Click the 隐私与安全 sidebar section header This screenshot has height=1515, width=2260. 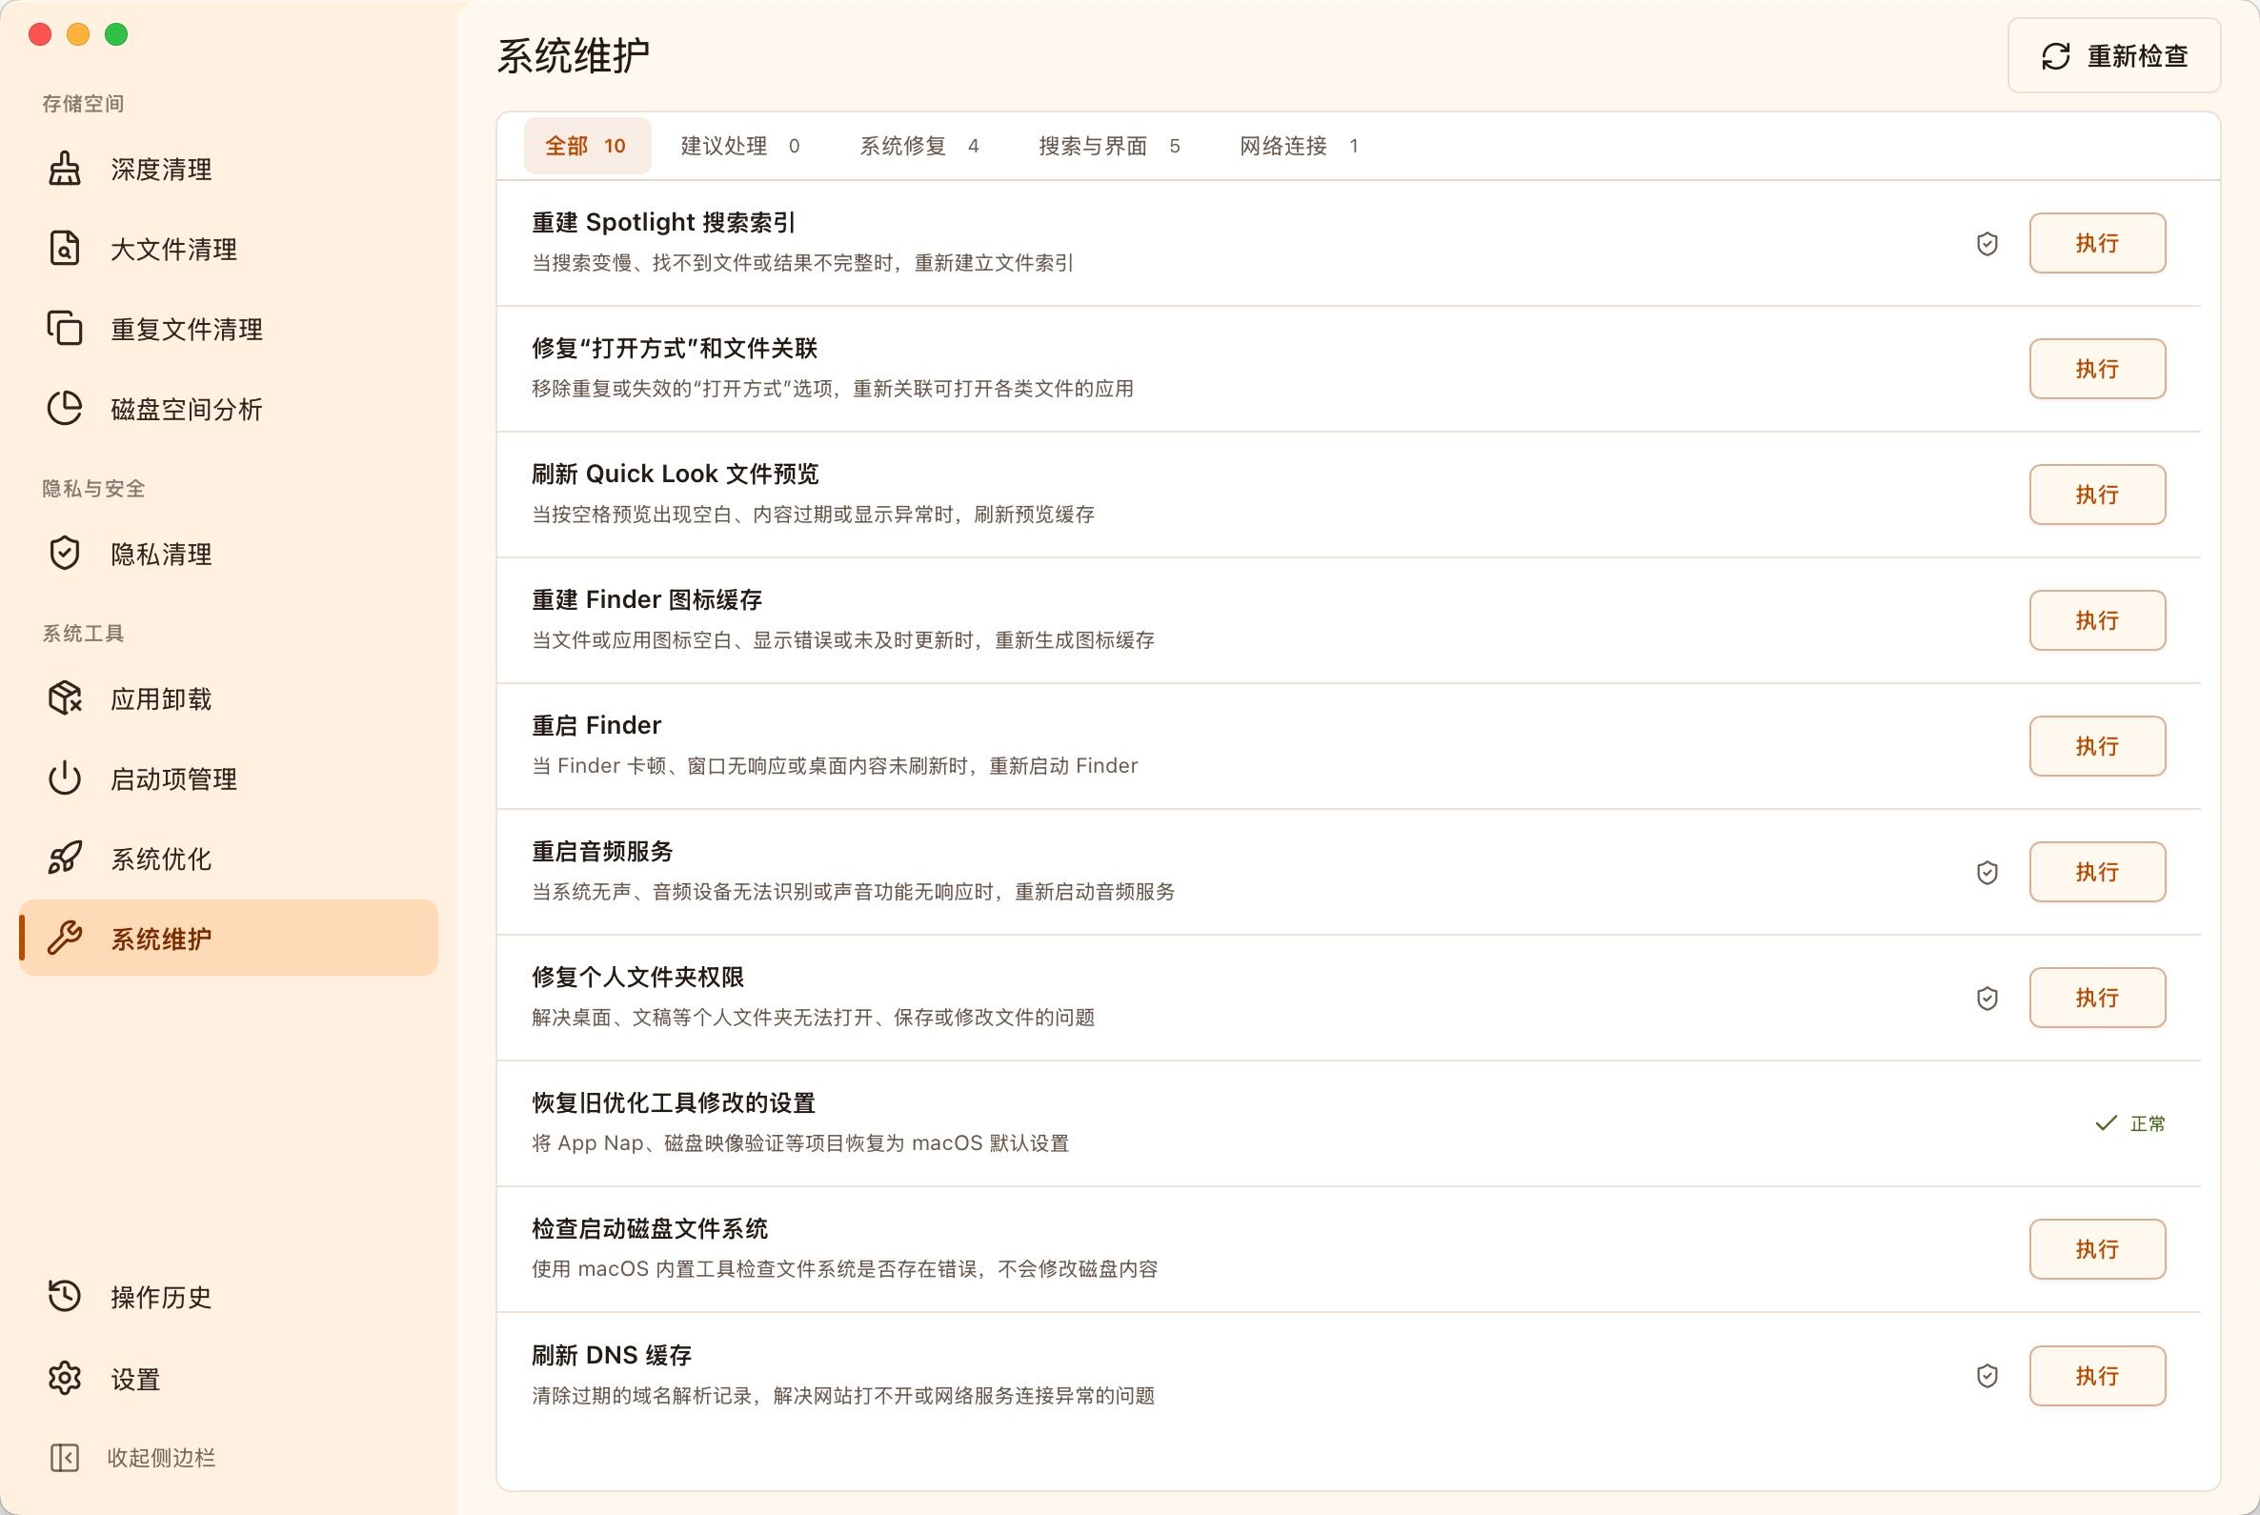(x=93, y=488)
